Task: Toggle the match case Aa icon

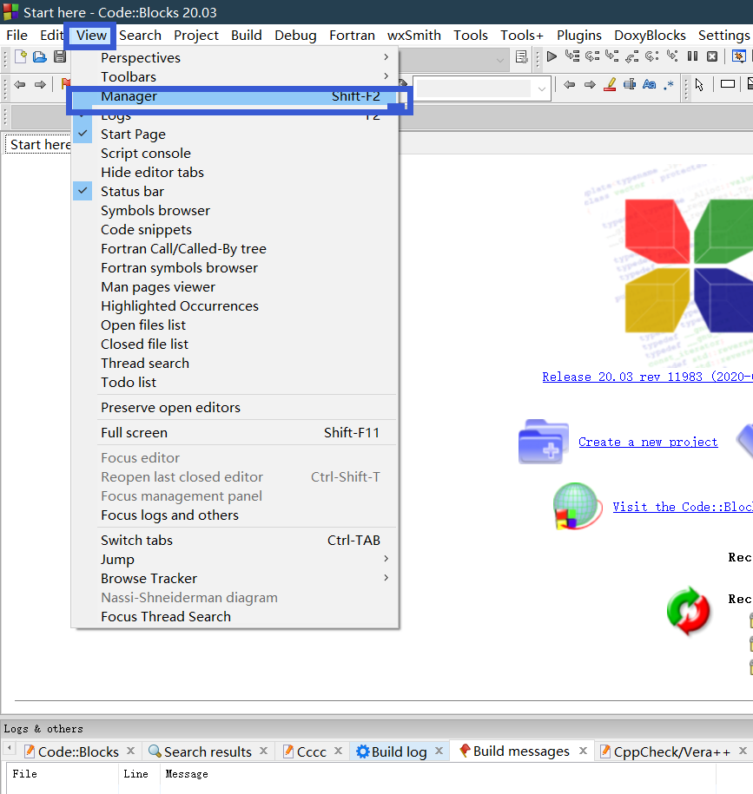Action: click(x=649, y=84)
